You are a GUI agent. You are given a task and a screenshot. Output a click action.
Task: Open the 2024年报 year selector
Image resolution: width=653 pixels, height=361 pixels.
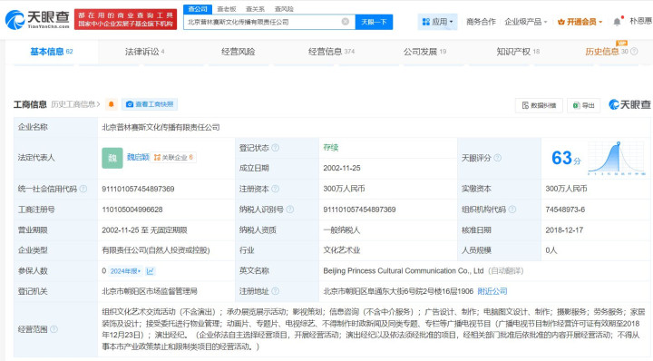(x=125, y=271)
